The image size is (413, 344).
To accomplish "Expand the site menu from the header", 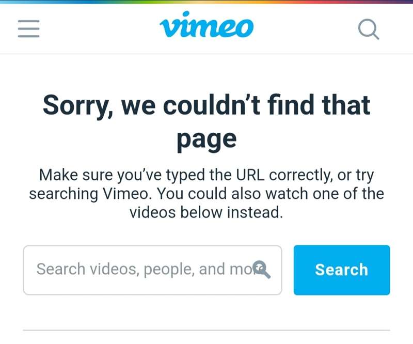I will (x=29, y=29).
